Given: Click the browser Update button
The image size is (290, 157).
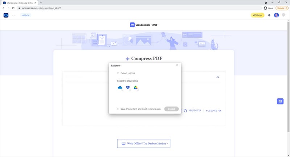Looking at the screenshot, I should click(282, 8).
